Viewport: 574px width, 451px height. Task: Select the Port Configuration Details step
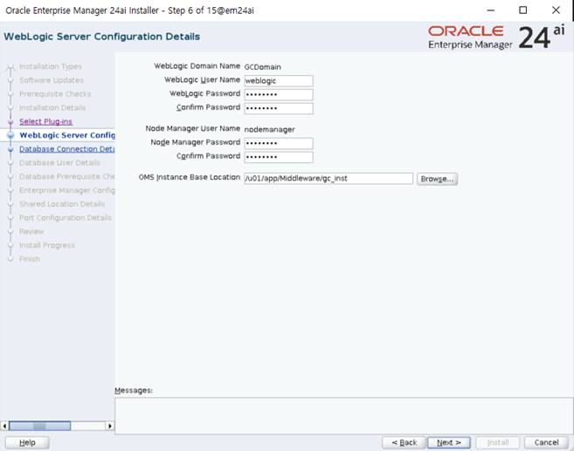(66, 218)
